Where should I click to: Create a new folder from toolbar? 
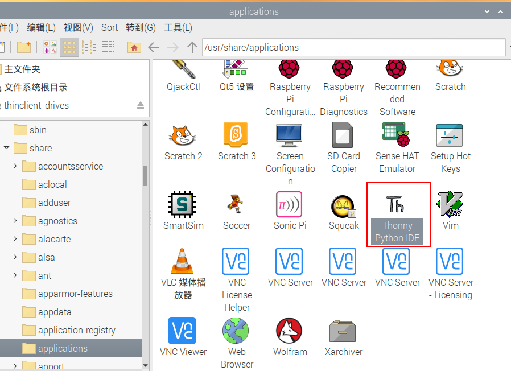point(24,47)
